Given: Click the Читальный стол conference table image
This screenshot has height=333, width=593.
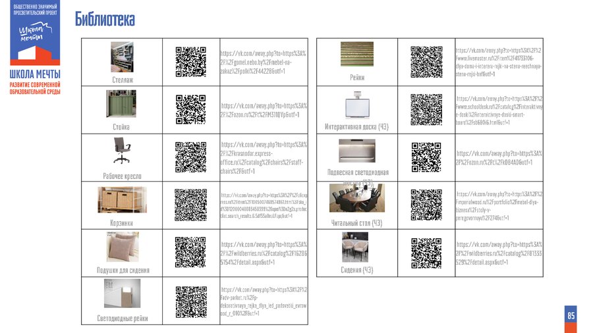Looking at the screenshot, I should (x=357, y=198).
